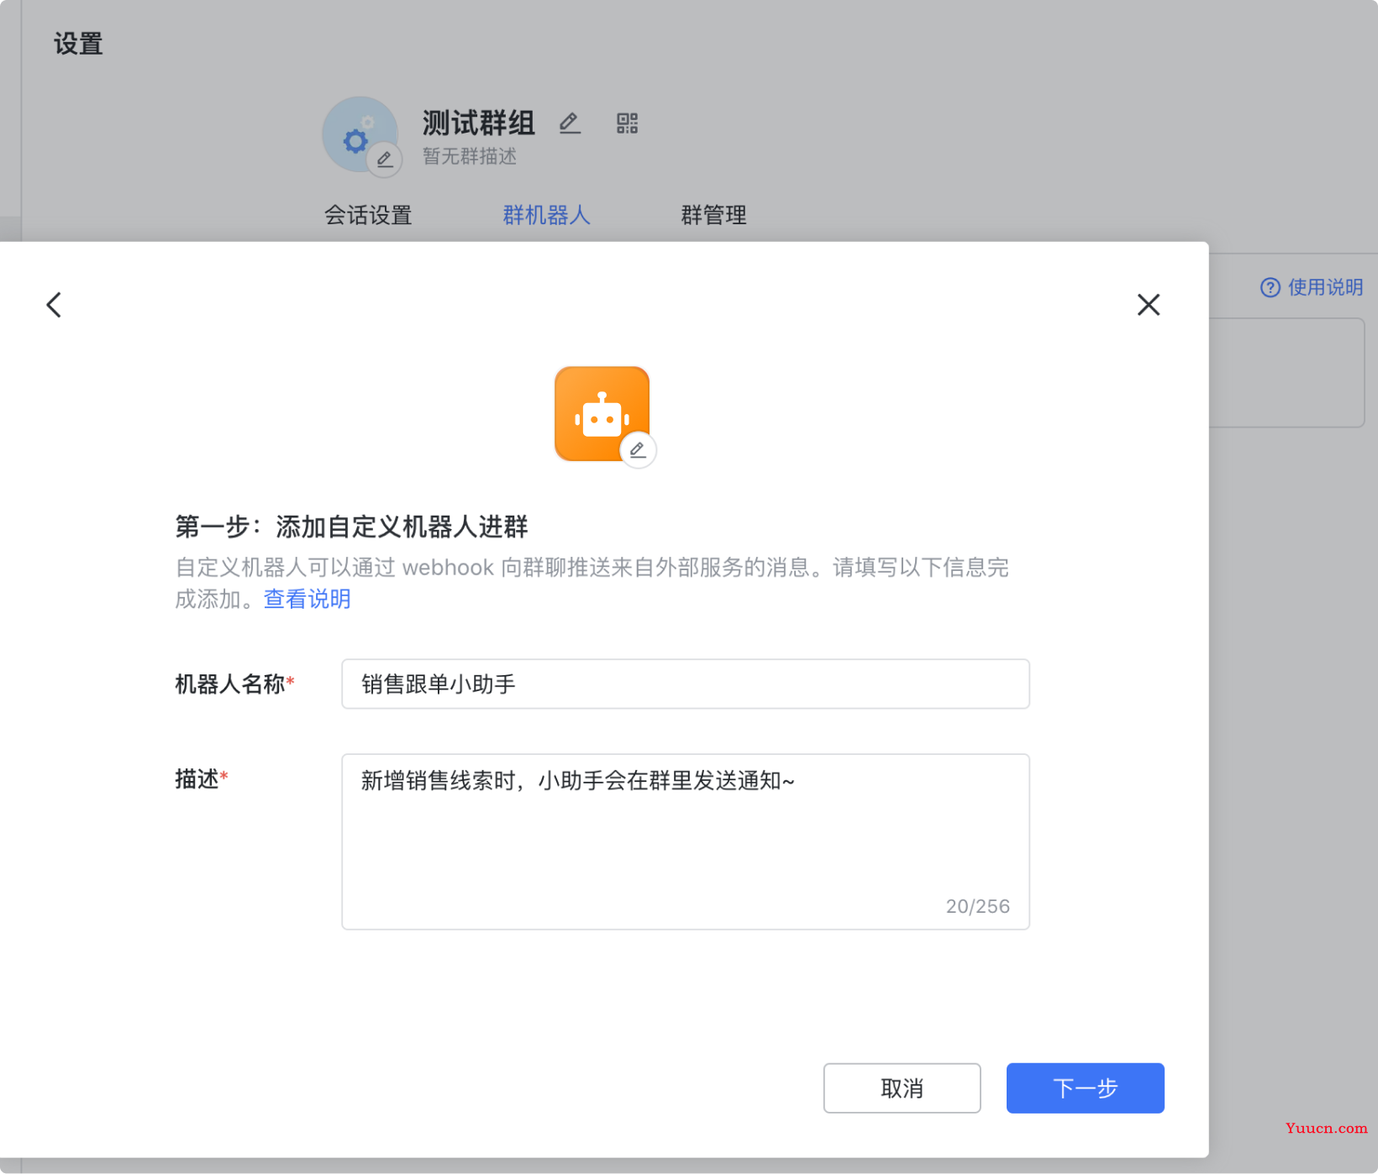
Task: Show the group QR code icon
Action: click(627, 123)
